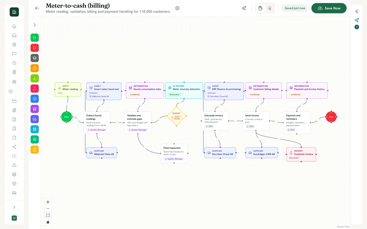Click the flag icon in the left sidebar

pyautogui.click(x=14, y=54)
